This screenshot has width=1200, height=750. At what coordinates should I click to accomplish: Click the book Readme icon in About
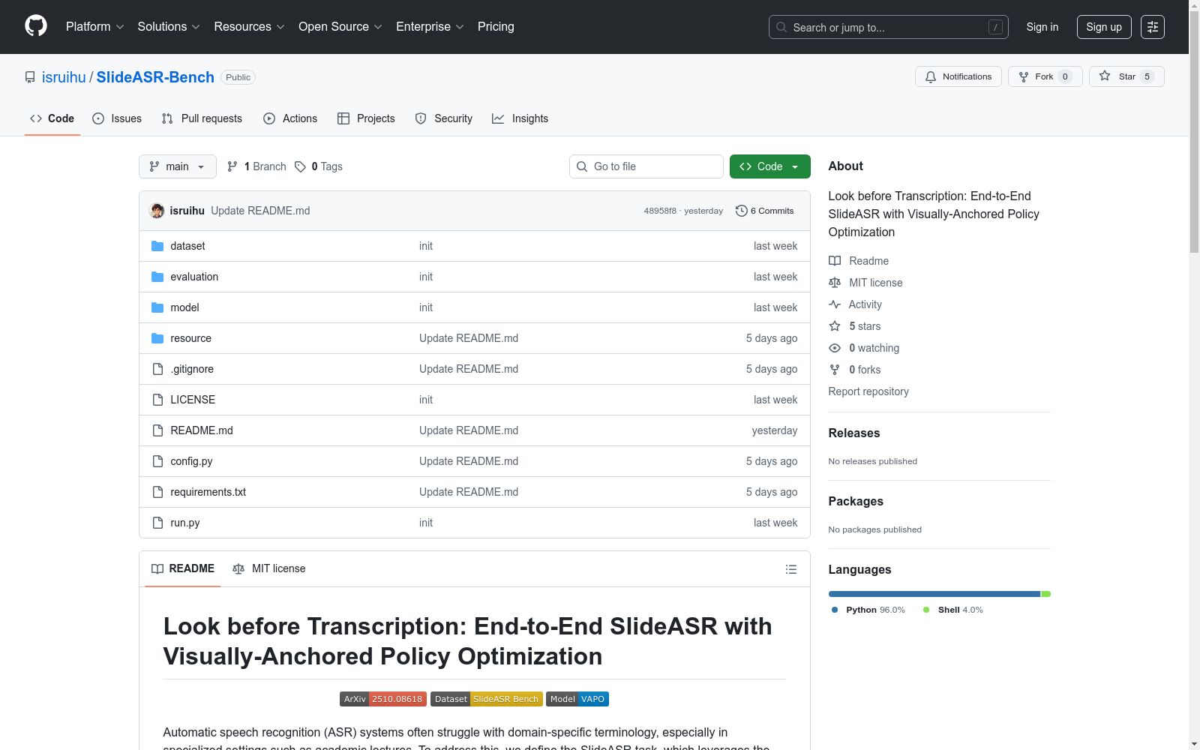[835, 261]
